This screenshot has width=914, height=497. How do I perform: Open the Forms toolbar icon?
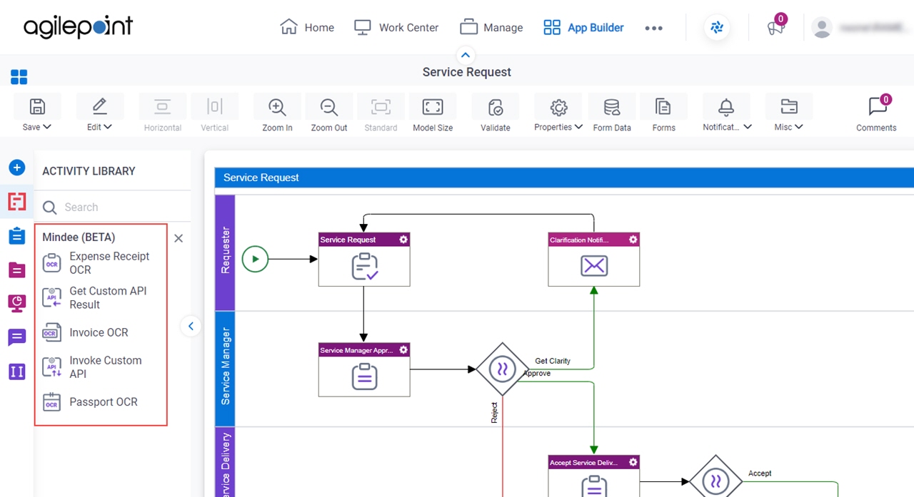663,107
